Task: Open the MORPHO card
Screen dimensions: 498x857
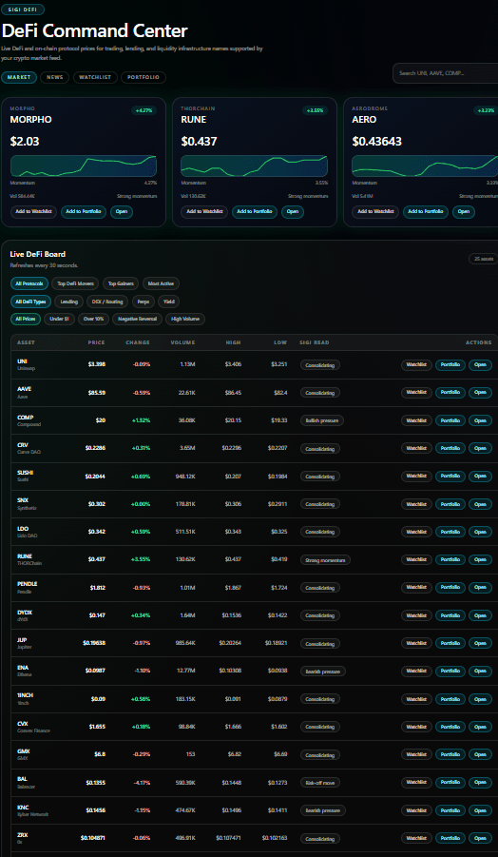Action: (122, 211)
